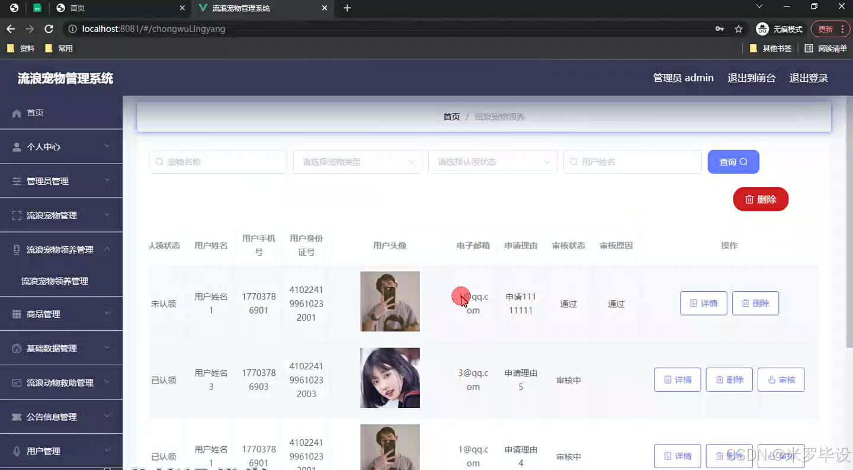Click the 申请11111111 reason cell
Screen dimensions: 853x470
(x=521, y=304)
